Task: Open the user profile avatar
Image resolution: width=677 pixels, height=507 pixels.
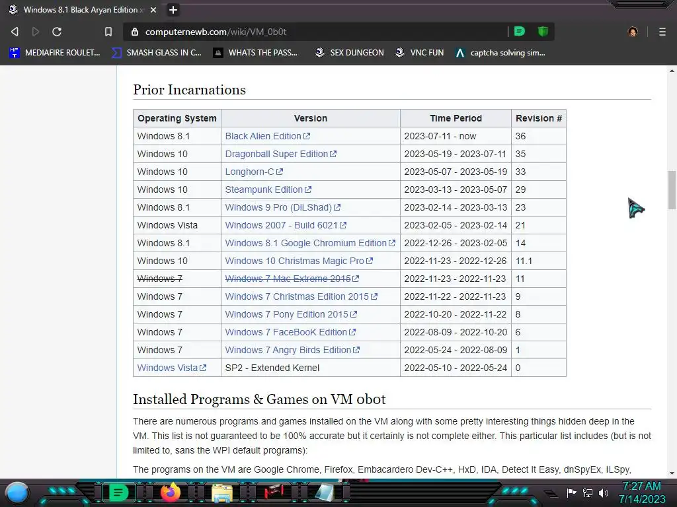Action: pos(633,32)
